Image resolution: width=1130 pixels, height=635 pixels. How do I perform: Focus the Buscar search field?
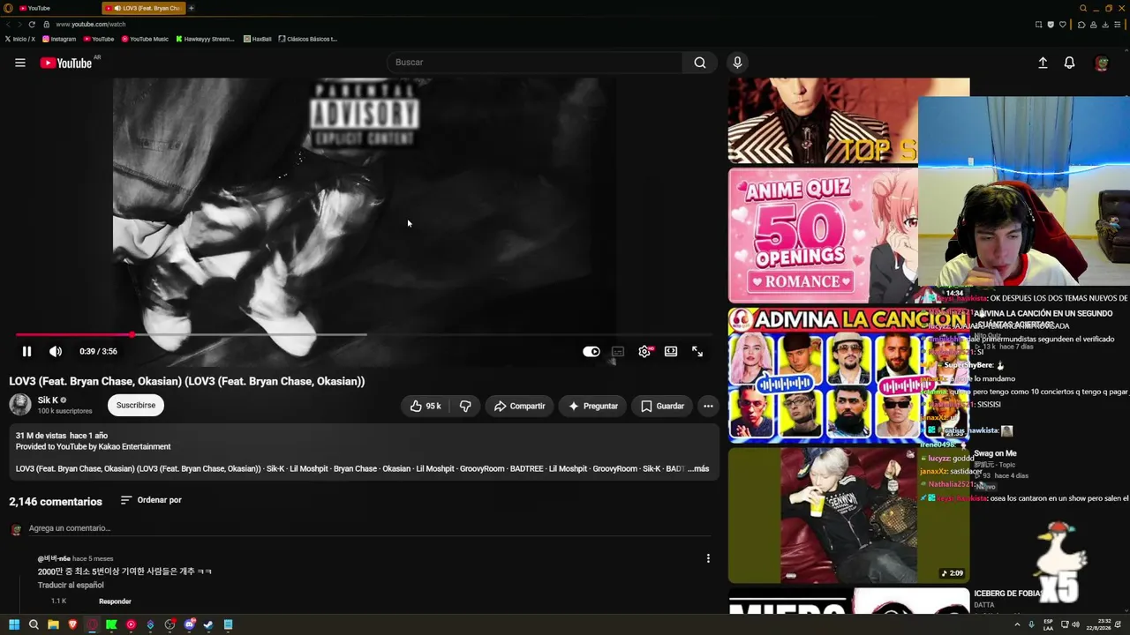click(534, 63)
